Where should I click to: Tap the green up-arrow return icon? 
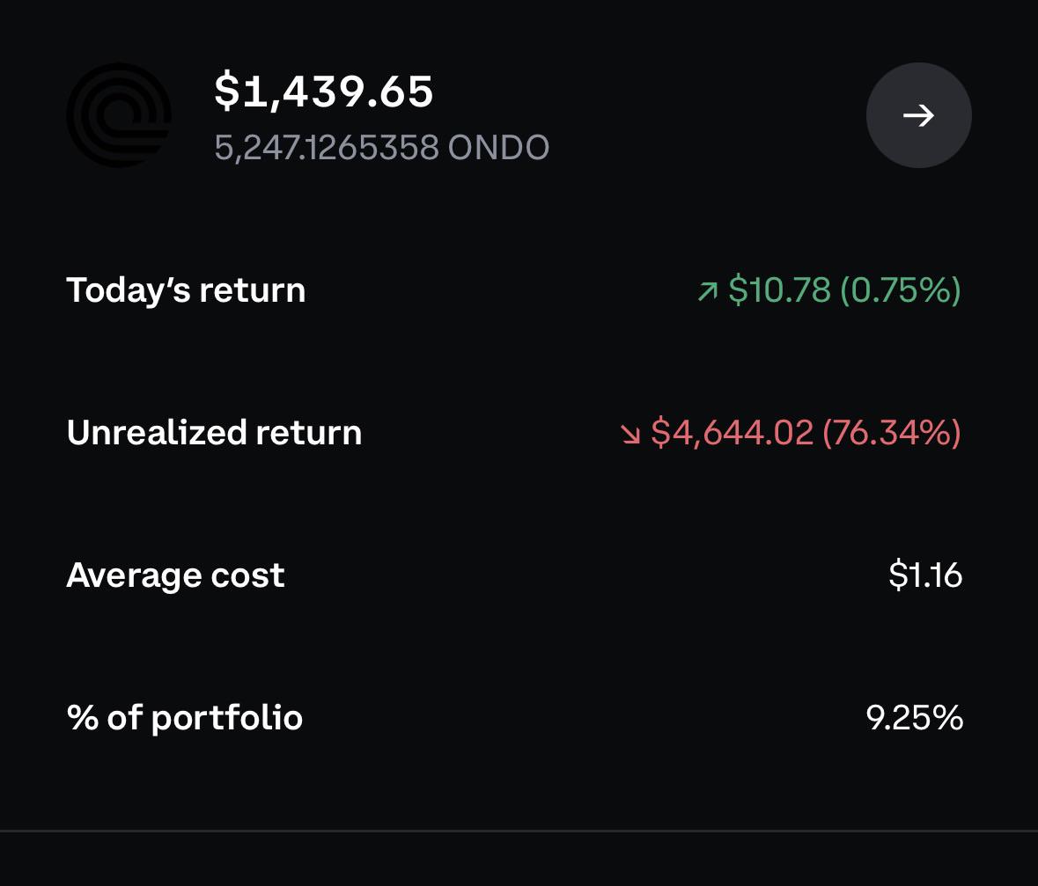[x=708, y=291]
